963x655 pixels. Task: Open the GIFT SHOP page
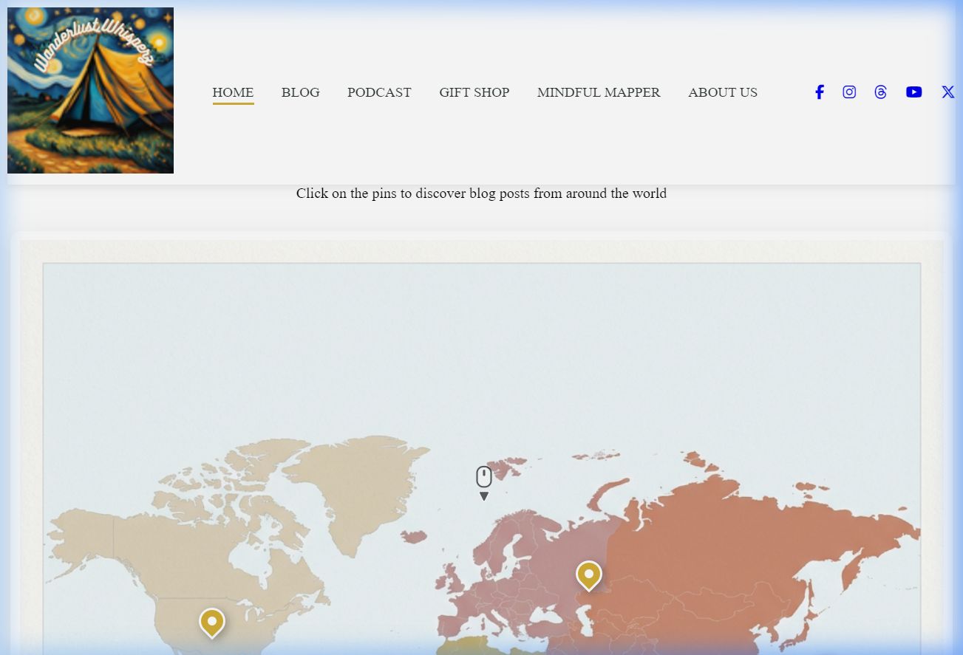click(474, 92)
